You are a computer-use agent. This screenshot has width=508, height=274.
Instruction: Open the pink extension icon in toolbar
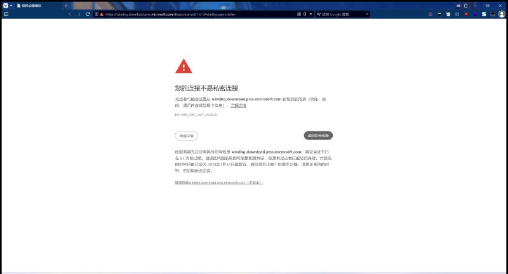[x=431, y=14]
